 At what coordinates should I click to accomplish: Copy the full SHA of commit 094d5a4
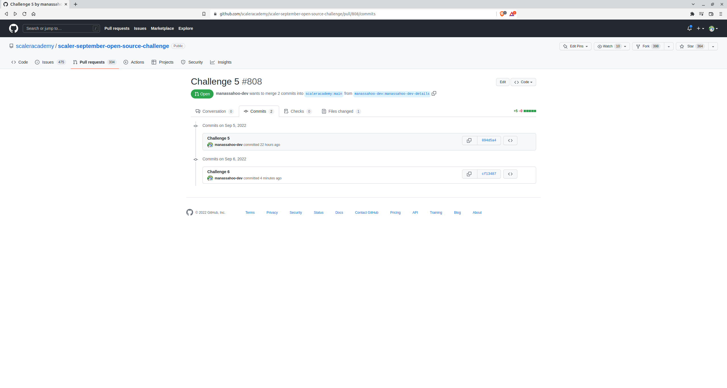(469, 140)
